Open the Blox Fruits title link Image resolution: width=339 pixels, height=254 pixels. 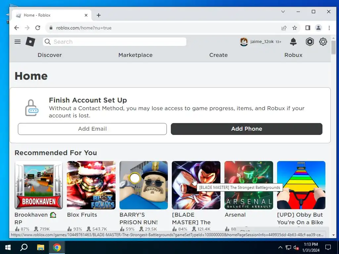(82, 215)
